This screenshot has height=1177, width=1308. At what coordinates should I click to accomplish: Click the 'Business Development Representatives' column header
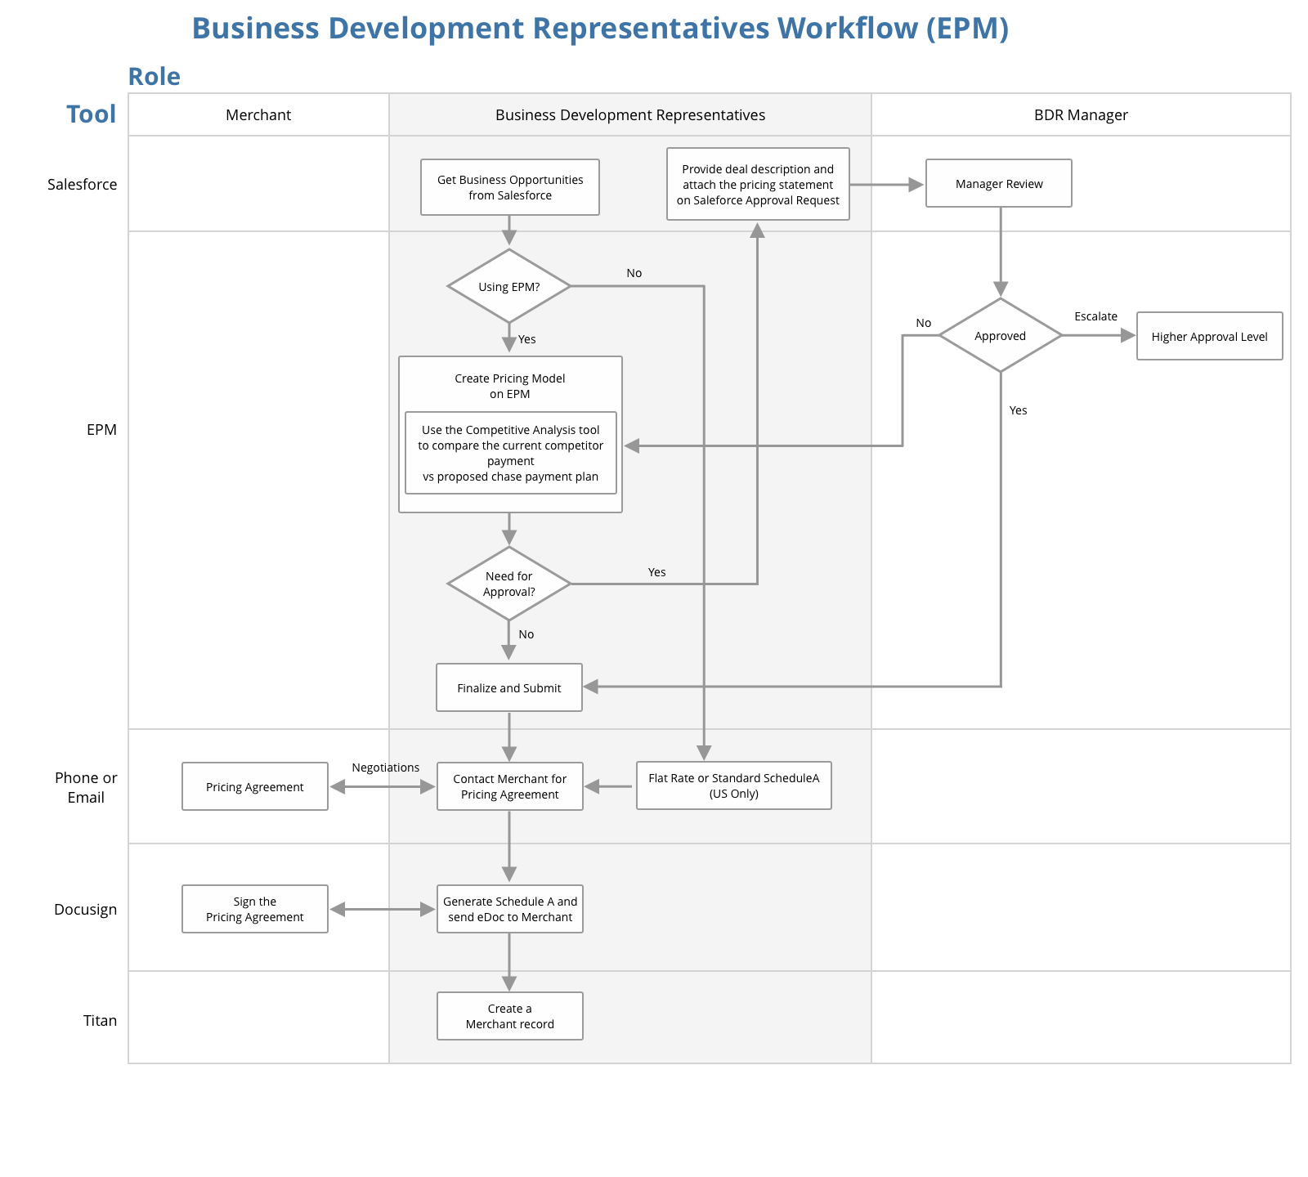click(x=630, y=114)
